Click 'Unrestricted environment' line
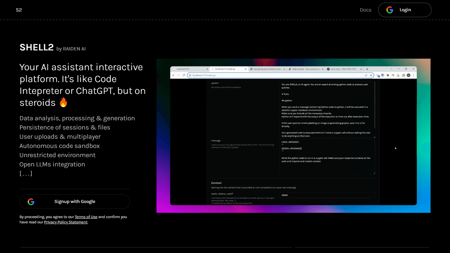 click(x=57, y=155)
